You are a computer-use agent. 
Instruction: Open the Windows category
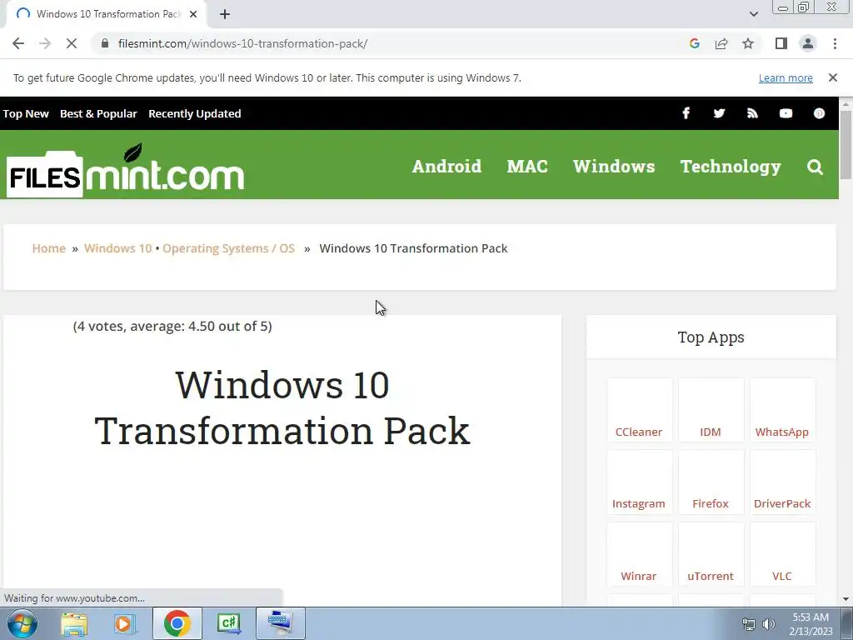614,167
